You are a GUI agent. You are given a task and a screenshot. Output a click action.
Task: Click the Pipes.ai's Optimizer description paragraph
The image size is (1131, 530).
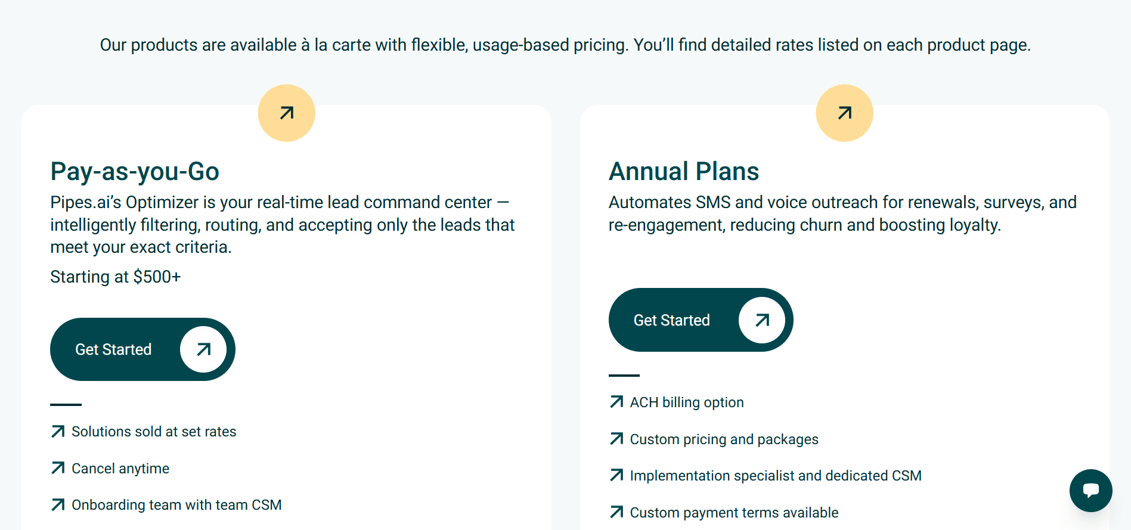pos(282,225)
